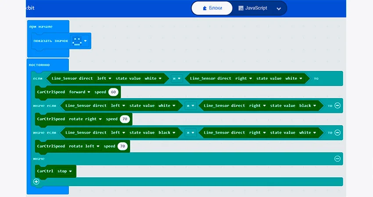Click the plus icon to add else branch

pyautogui.click(x=36, y=181)
